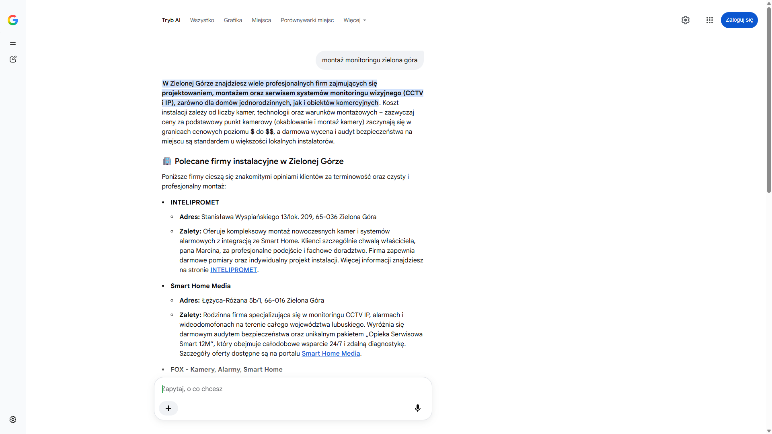The image size is (772, 434).
Task: Click the scrollbar up arrow
Action: (x=768, y=3)
